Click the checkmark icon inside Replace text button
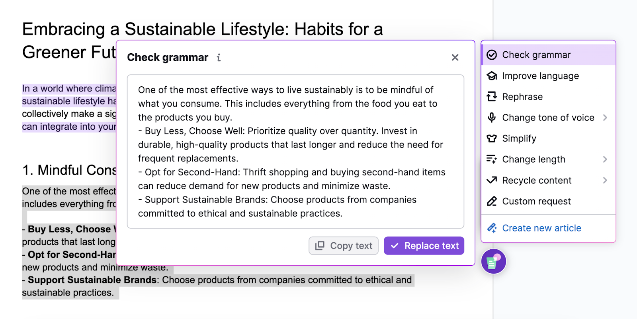This screenshot has width=637, height=319. pos(395,246)
